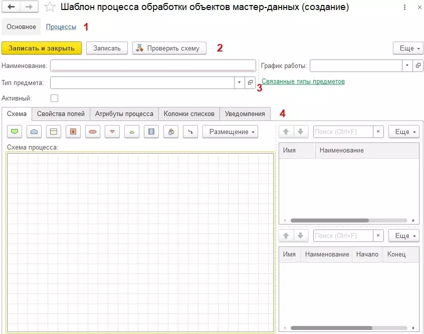Click Записать и закрыть button

42,48
